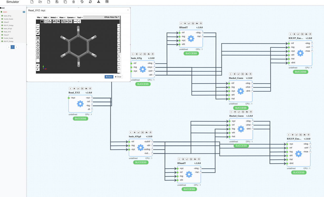Select the distance measurement ruler tool

[x=75, y=21]
